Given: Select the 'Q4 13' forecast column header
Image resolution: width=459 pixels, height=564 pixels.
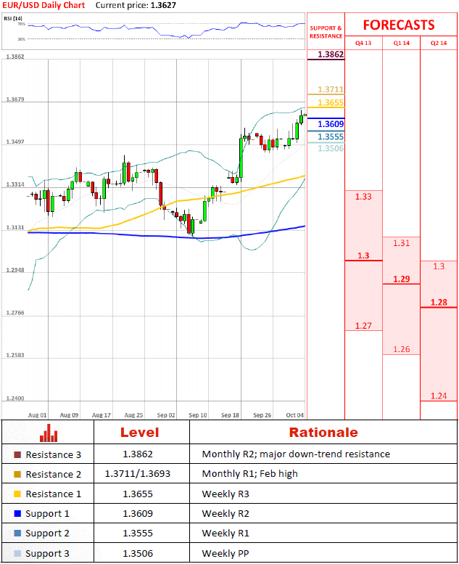Looking at the screenshot, I should pyautogui.click(x=363, y=43).
